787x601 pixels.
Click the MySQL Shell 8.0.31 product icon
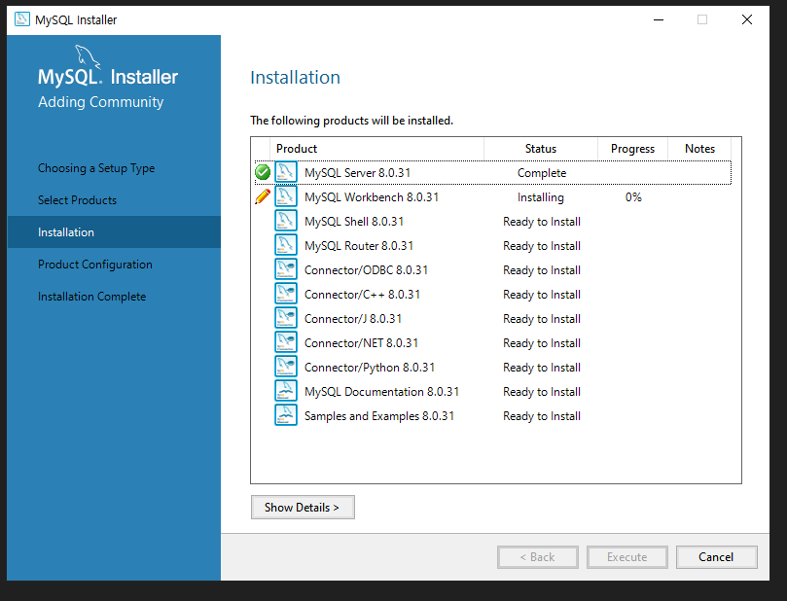pyautogui.click(x=286, y=221)
